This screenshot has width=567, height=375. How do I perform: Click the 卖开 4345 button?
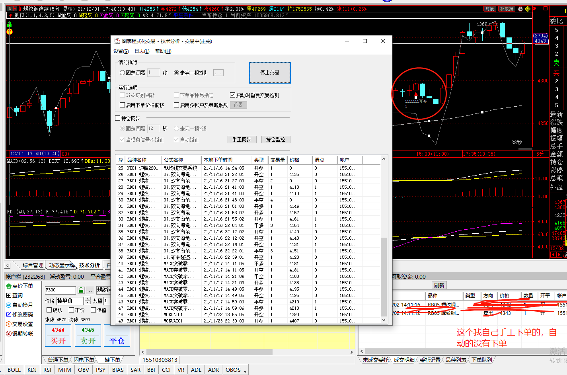(x=88, y=336)
